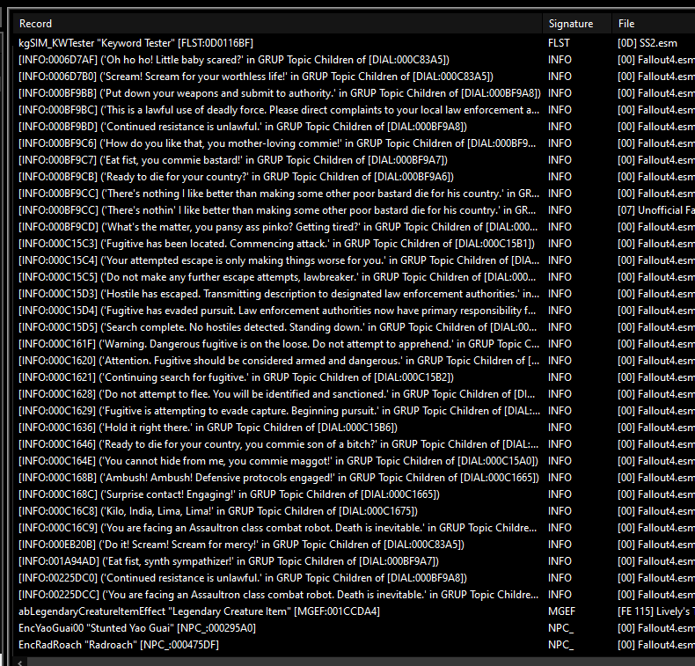Viewport: 695px width, 666px height.
Task: Click the NPC_ signature of Stunted Yao Guai
Action: [560, 628]
